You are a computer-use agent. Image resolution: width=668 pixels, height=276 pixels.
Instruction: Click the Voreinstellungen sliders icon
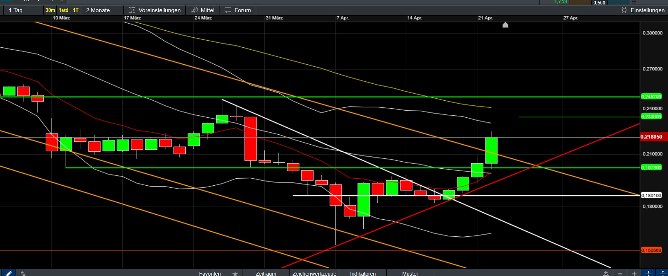[x=132, y=10]
